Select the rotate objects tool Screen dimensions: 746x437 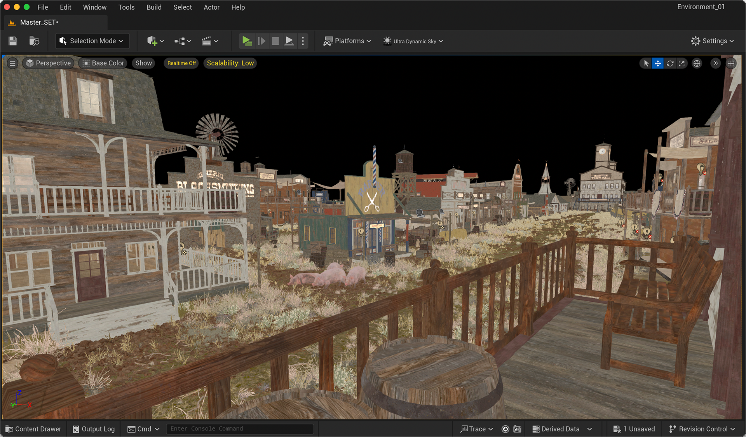[x=670, y=63]
